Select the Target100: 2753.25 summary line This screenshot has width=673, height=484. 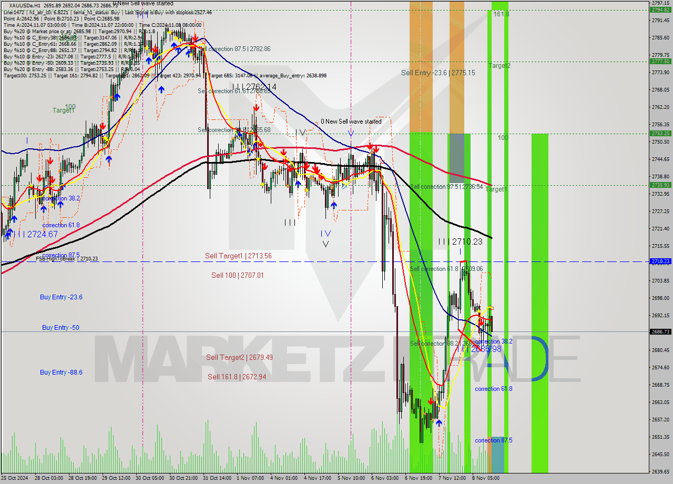[x=165, y=76]
